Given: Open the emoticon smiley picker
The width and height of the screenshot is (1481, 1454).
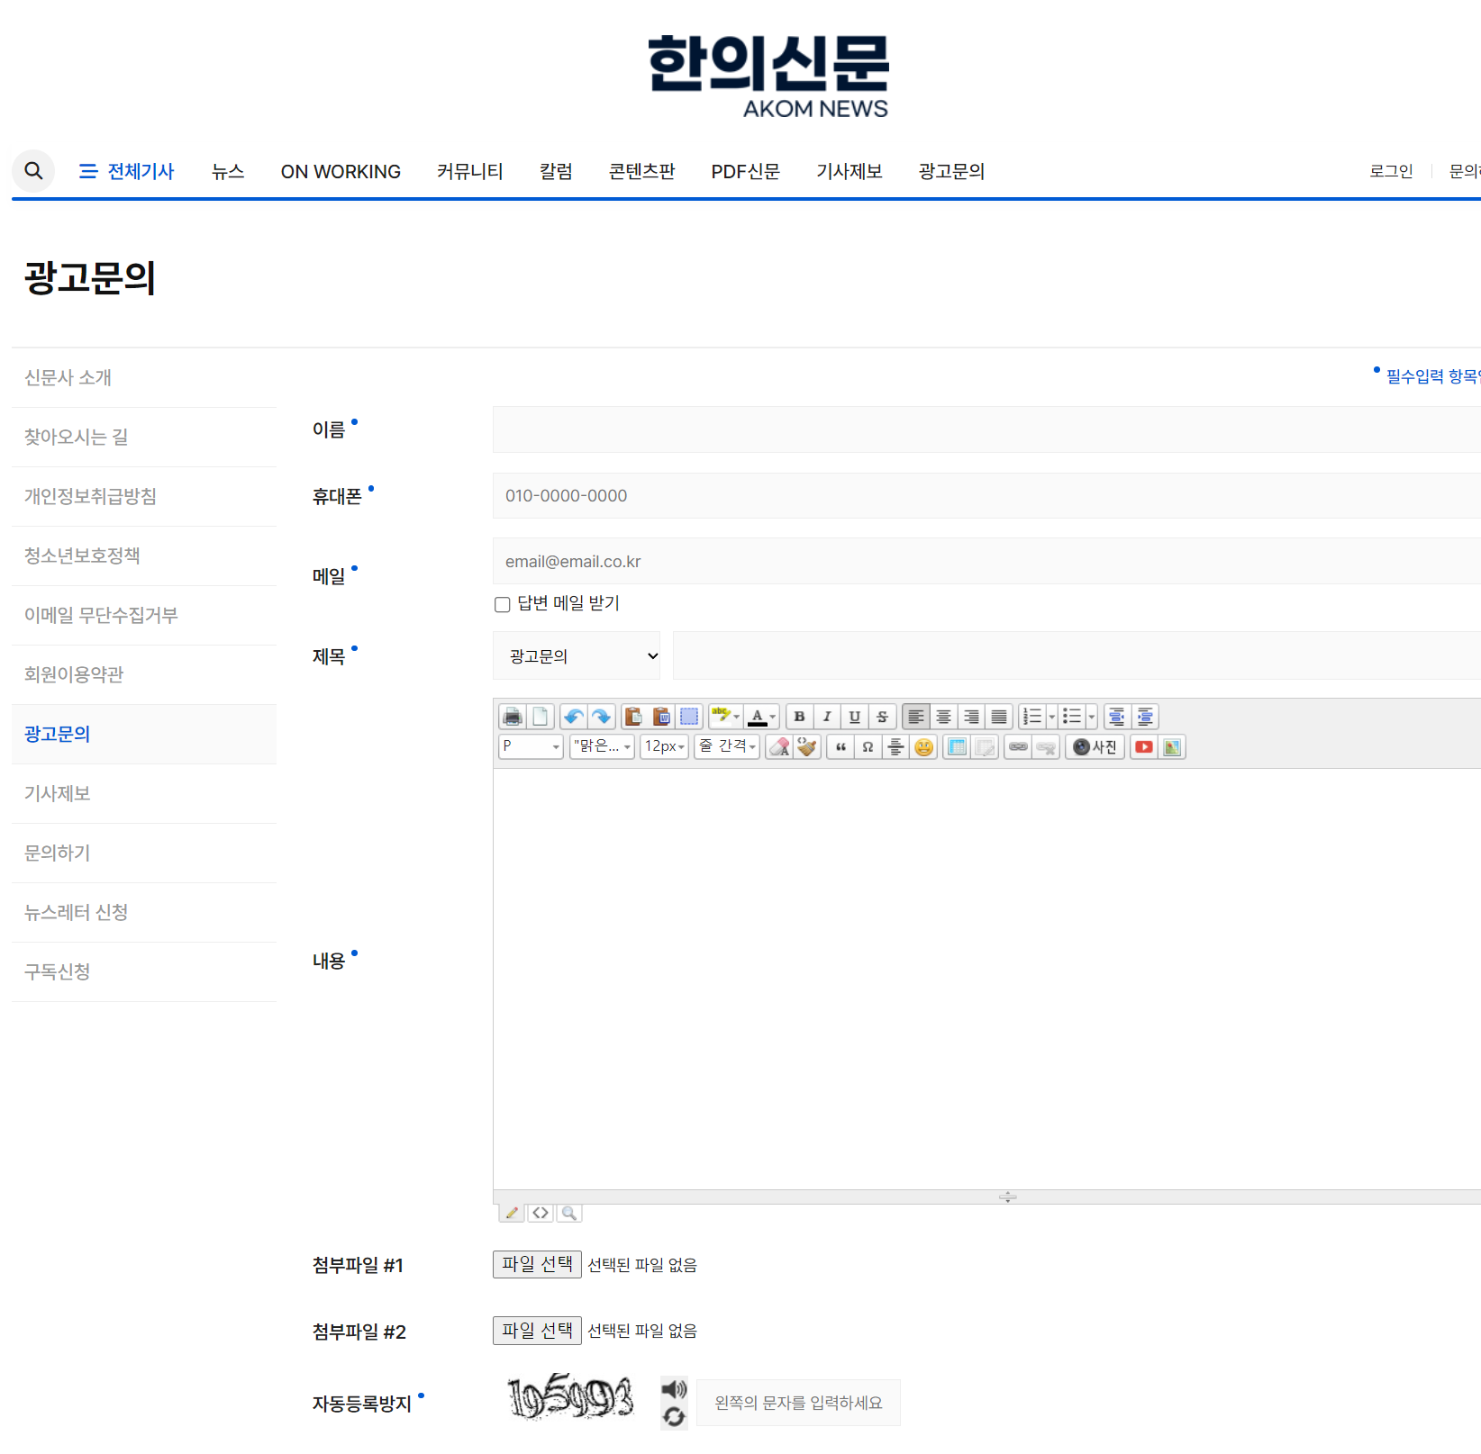Looking at the screenshot, I should coord(924,746).
